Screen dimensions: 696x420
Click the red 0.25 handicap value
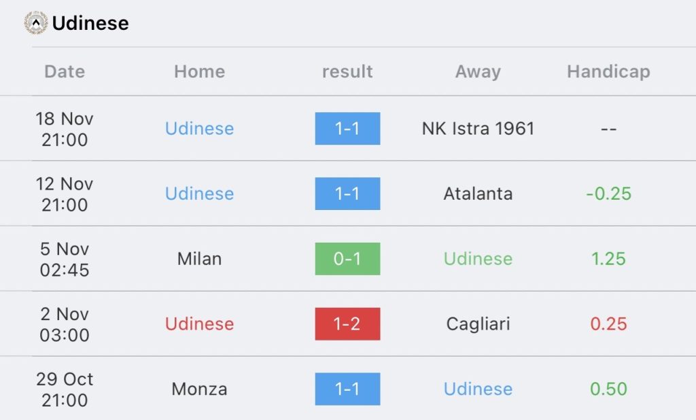pos(608,323)
